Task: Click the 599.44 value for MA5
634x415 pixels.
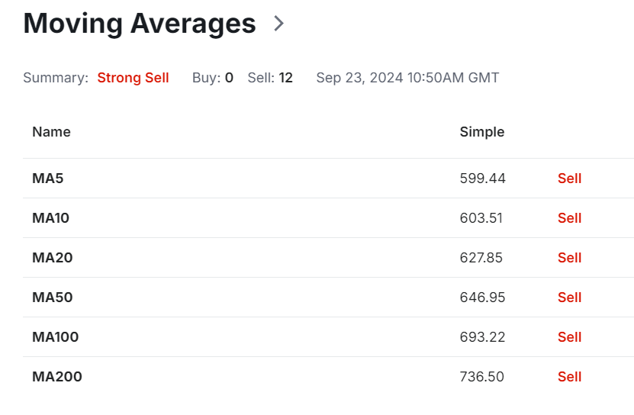Action: pos(482,178)
